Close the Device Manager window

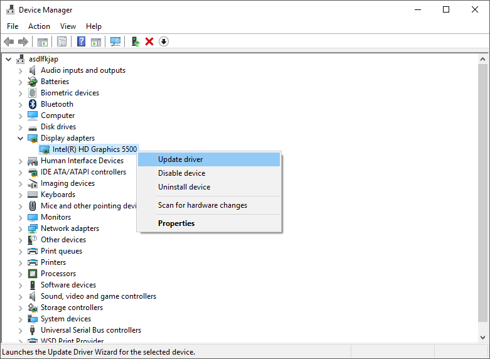tap(475, 9)
